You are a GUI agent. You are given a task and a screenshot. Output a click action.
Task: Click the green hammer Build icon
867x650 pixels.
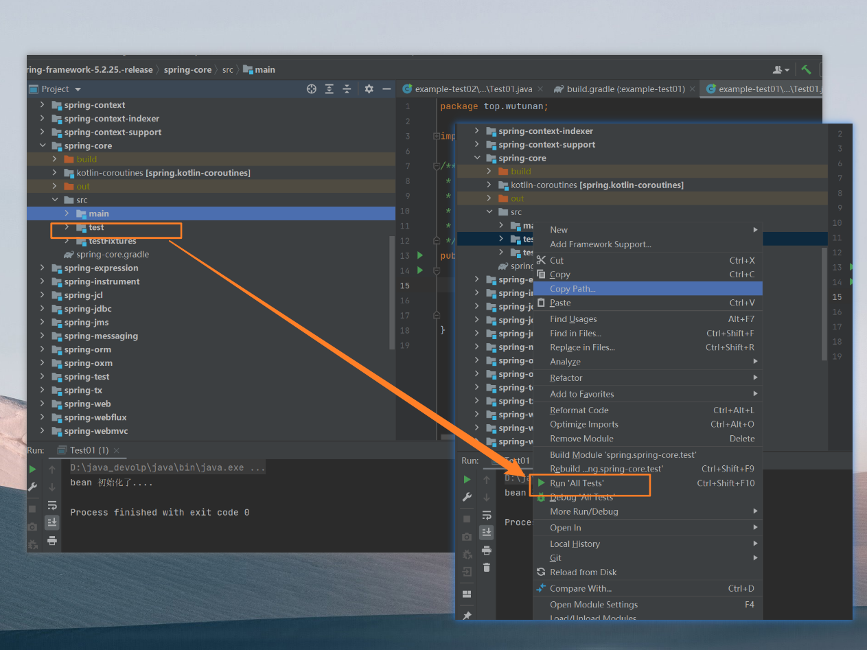[806, 69]
